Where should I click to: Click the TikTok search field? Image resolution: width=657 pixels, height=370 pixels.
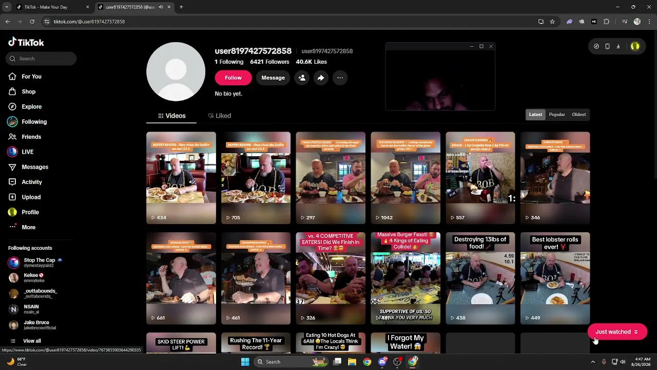click(42, 59)
